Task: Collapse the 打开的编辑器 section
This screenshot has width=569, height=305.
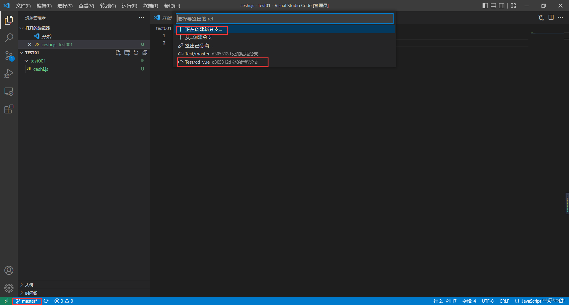Action: (84, 28)
